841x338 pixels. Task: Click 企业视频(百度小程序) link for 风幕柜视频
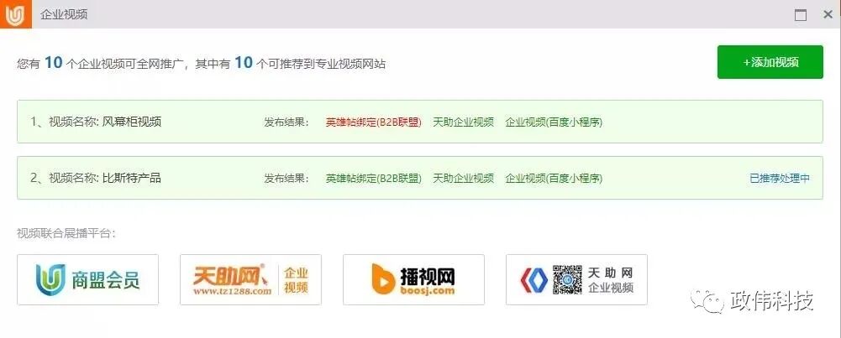554,122
